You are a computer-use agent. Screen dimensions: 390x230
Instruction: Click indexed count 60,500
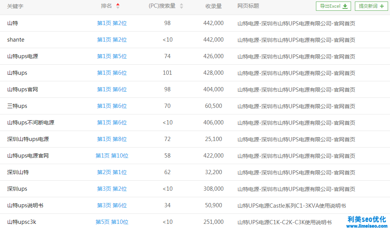(x=213, y=106)
